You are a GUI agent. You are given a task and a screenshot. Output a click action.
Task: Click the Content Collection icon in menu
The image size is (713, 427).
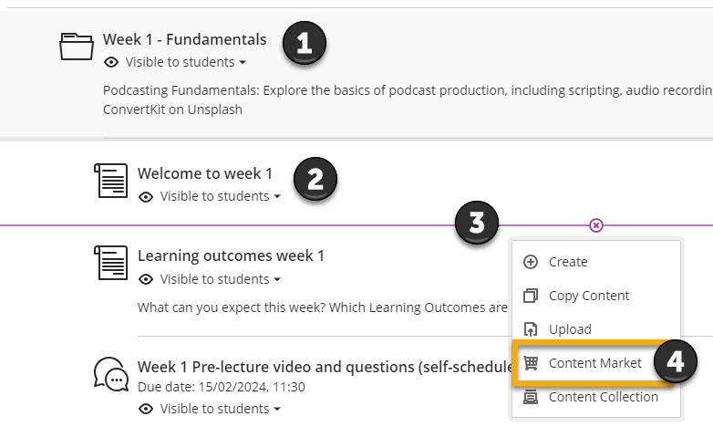531,397
